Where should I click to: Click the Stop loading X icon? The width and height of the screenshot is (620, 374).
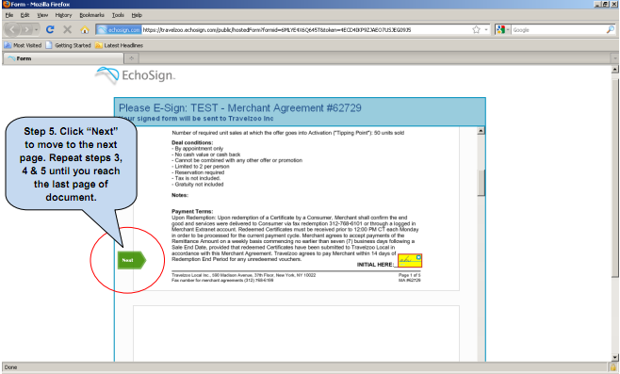click(67, 29)
